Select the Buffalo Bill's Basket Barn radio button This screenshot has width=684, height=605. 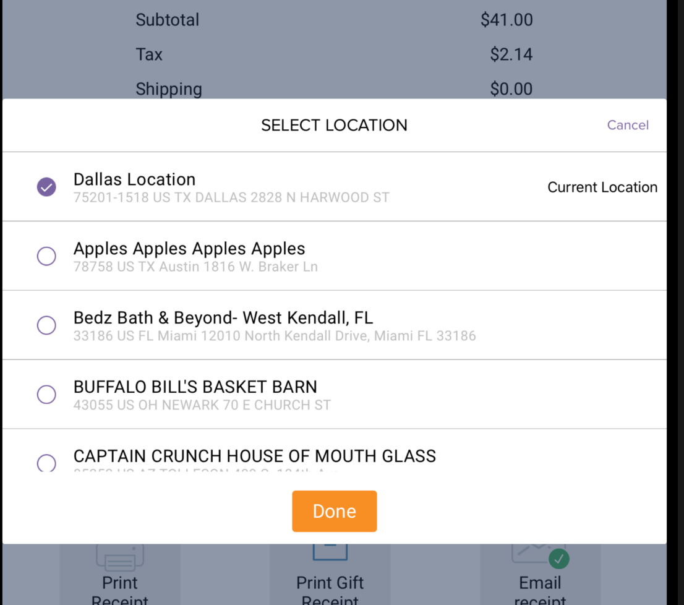coord(46,395)
